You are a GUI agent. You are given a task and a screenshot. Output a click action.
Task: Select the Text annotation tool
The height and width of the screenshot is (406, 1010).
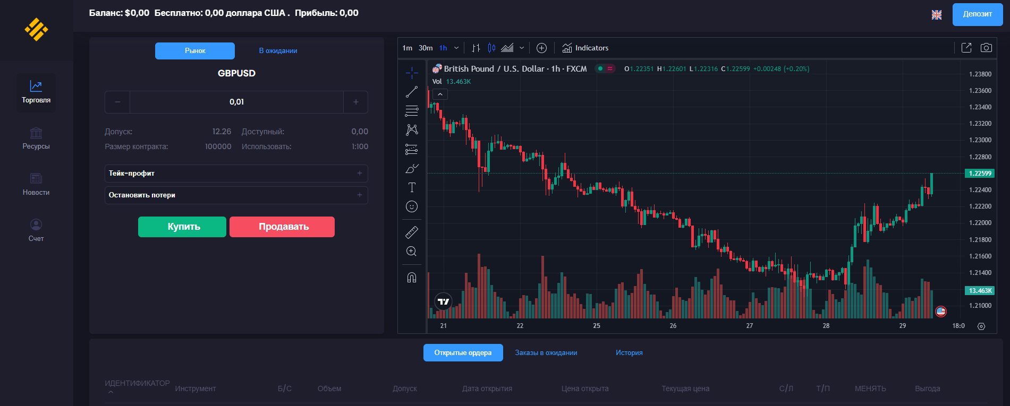(x=412, y=187)
